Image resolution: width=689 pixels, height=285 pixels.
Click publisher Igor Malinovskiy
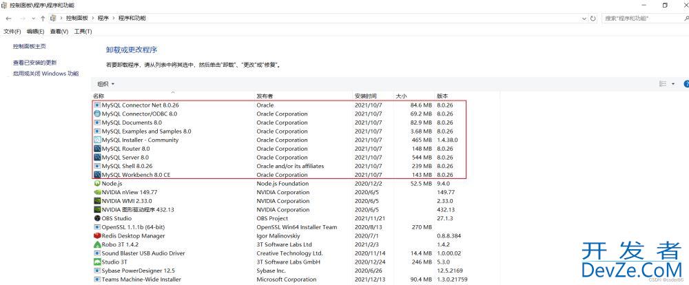pos(277,236)
